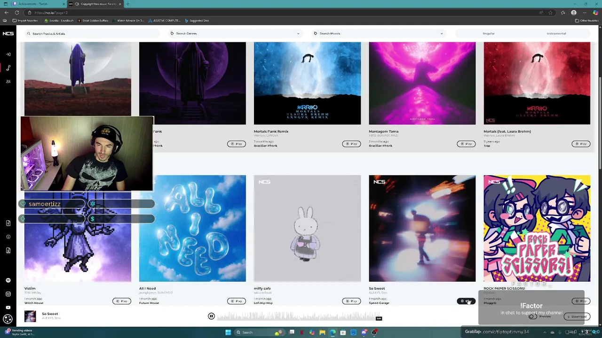
Task: Click the browser back arrow
Action: point(7,13)
